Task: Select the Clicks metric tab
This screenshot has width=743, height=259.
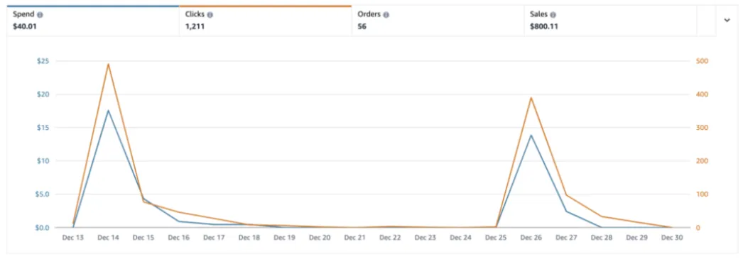Action: click(266, 21)
